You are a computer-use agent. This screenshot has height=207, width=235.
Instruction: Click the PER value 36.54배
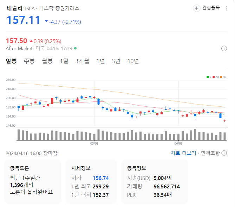tap(163, 195)
